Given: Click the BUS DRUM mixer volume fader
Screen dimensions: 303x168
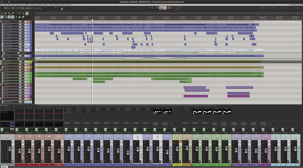Looking at the screenshot, I should click(19, 151).
